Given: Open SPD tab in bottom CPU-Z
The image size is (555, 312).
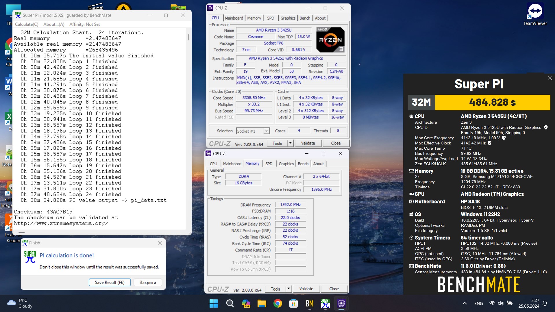Looking at the screenshot, I should tap(269, 164).
